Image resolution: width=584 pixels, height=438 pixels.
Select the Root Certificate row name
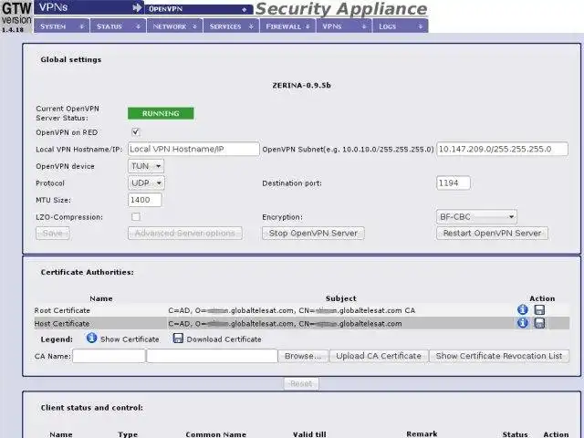coord(62,310)
